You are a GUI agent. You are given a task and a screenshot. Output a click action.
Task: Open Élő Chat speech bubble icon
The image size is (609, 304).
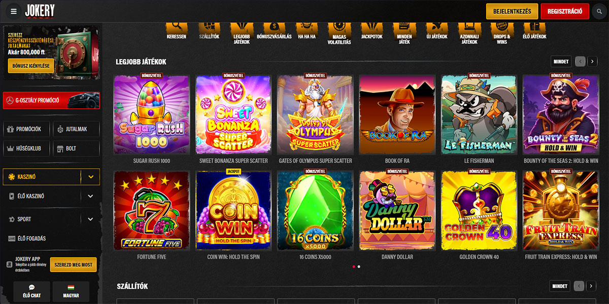pyautogui.click(x=31, y=287)
